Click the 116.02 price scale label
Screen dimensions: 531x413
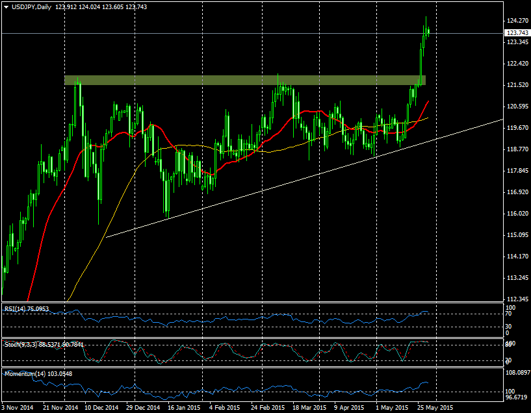tap(515, 214)
